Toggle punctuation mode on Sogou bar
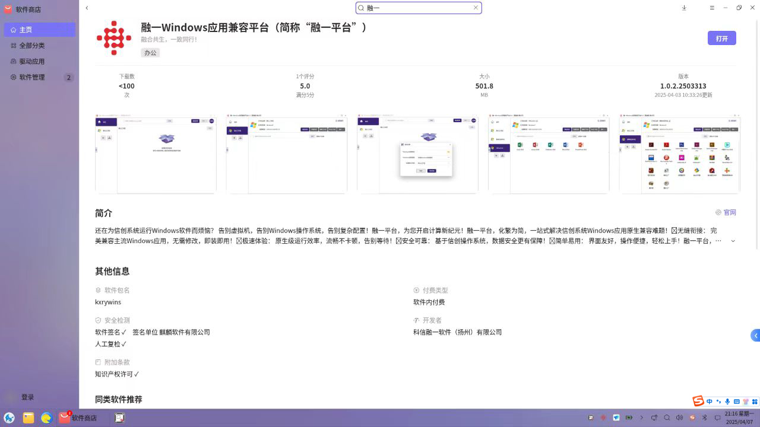This screenshot has height=427, width=760. tap(718, 401)
